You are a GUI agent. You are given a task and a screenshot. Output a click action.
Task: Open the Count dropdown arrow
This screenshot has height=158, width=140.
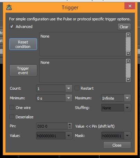[x=69, y=88]
